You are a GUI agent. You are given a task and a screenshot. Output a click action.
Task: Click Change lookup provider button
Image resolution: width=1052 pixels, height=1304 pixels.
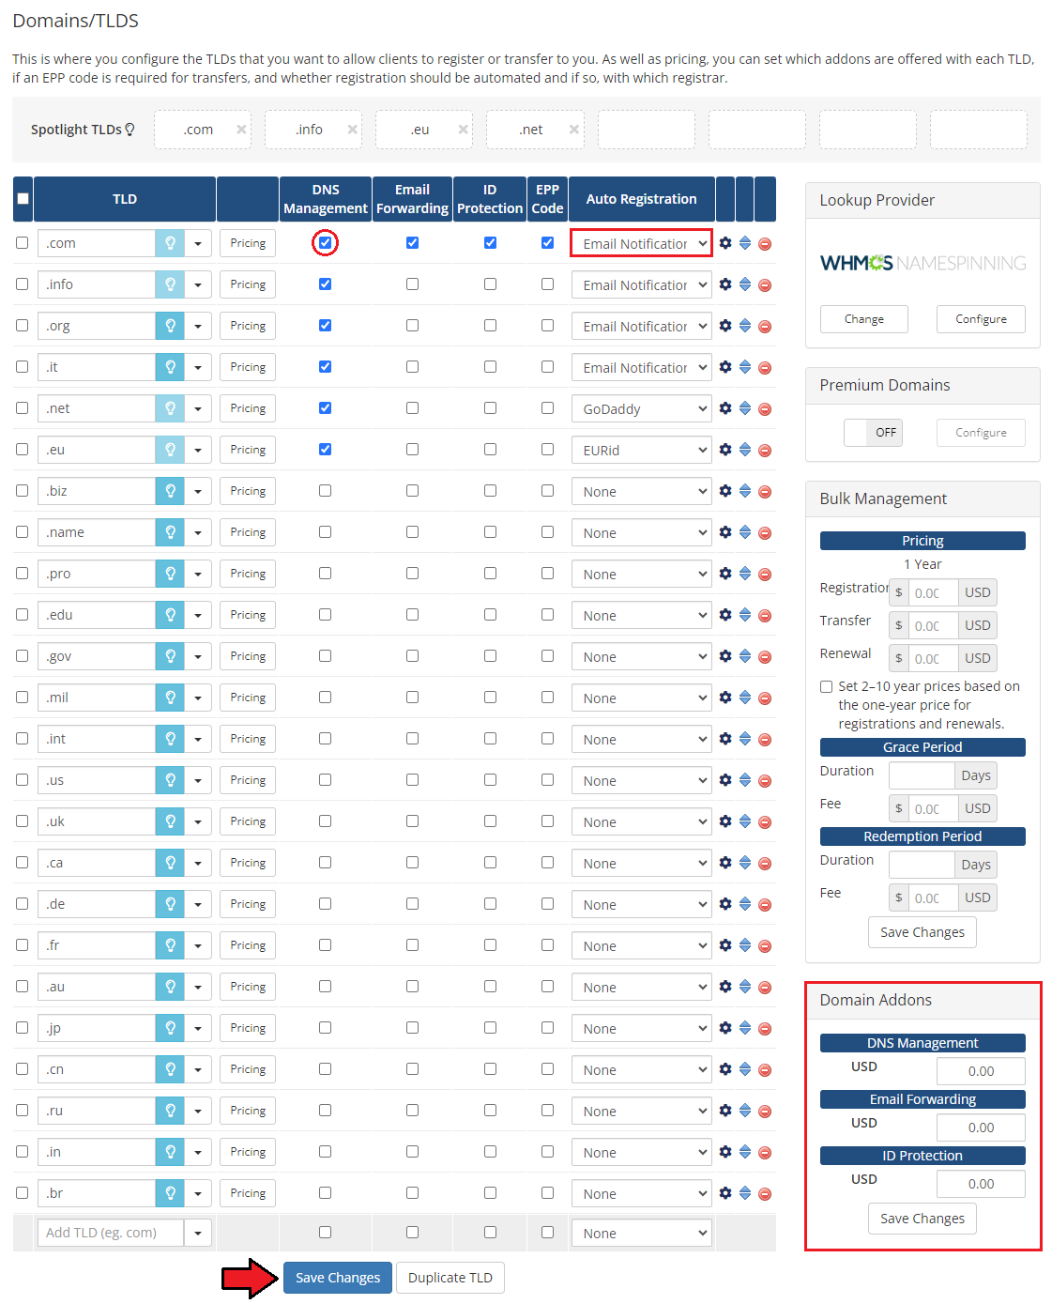864,319
